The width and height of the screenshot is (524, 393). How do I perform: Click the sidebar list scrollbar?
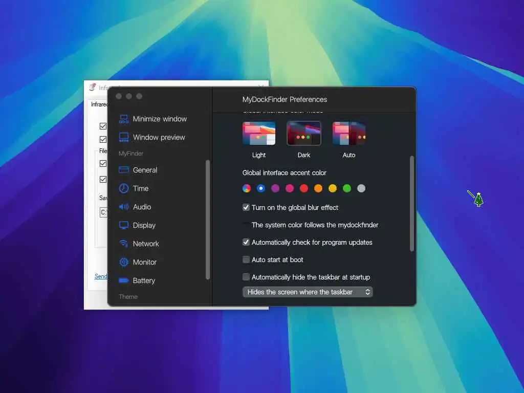pyautogui.click(x=208, y=220)
